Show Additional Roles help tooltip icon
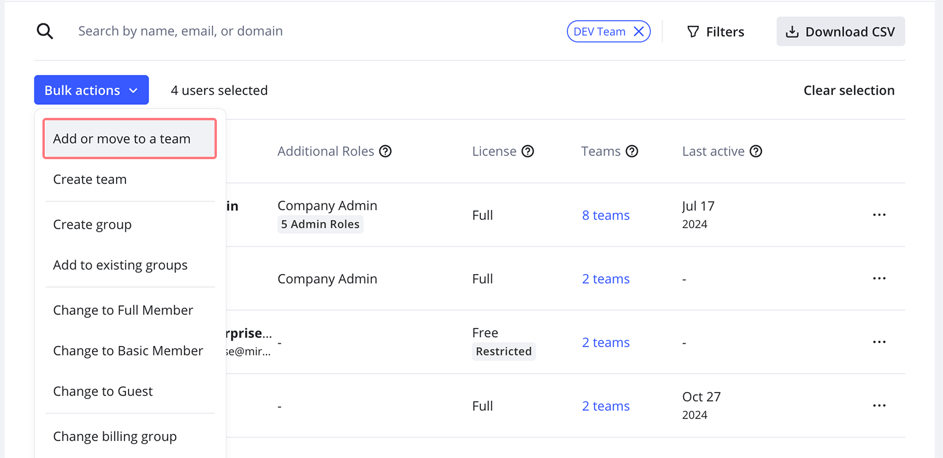The height and width of the screenshot is (458, 943). coord(385,151)
